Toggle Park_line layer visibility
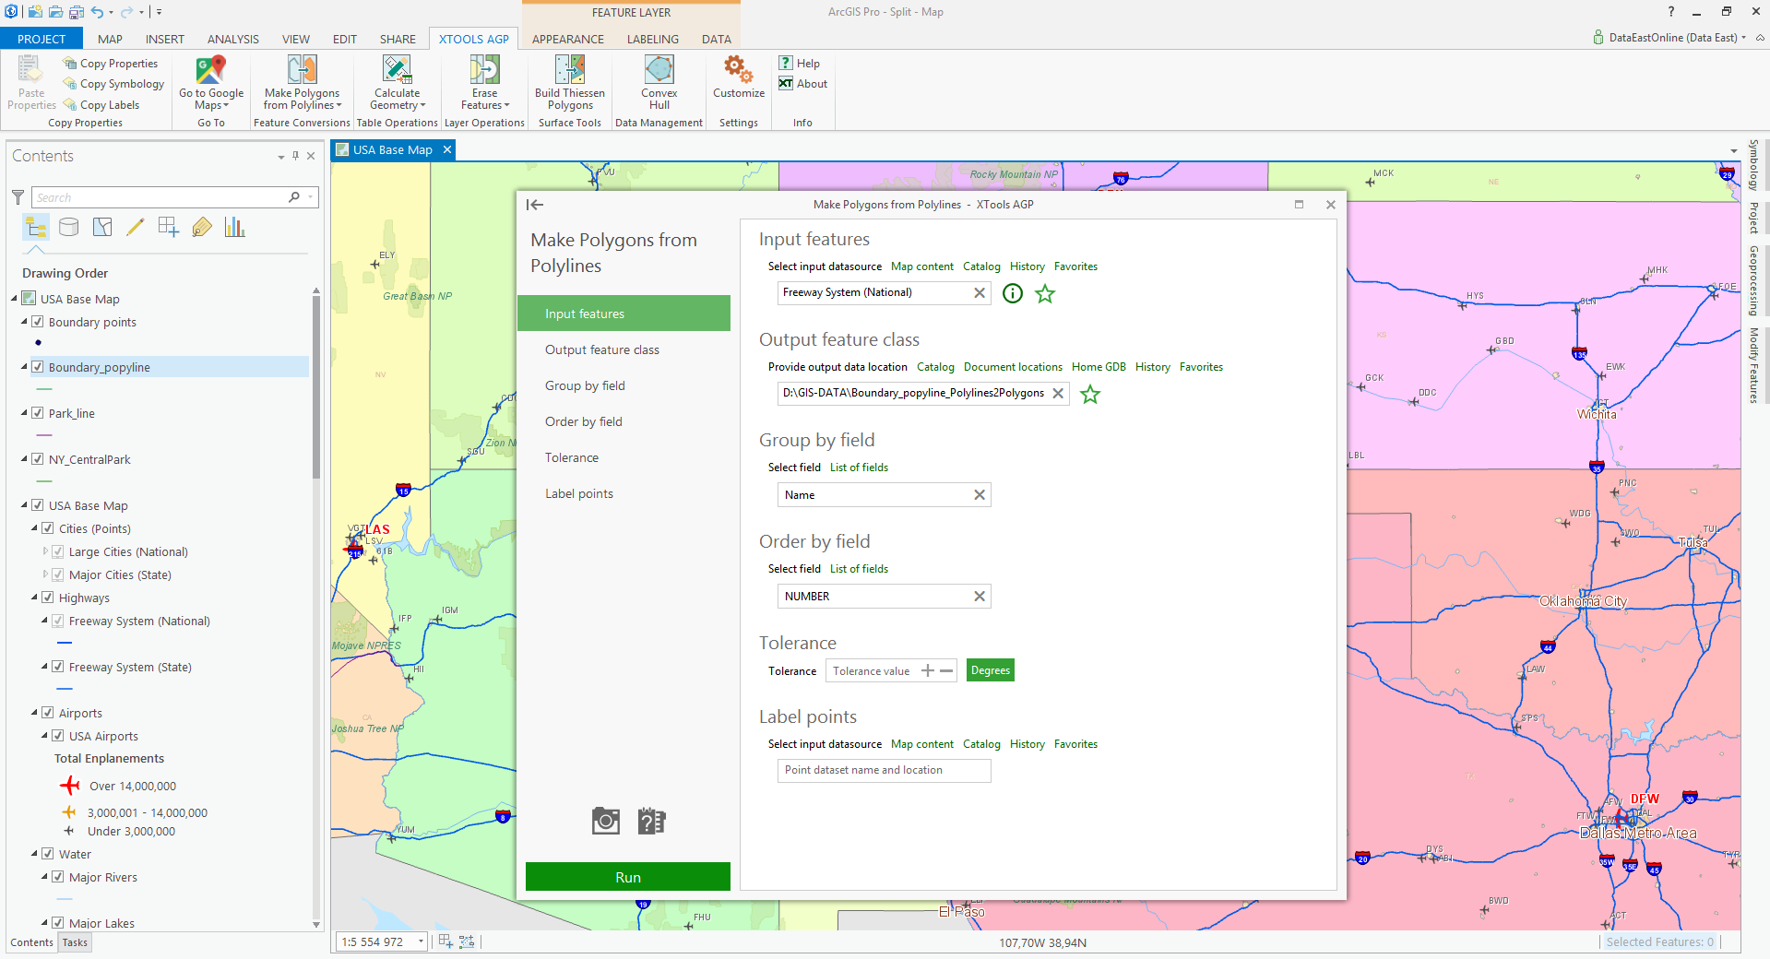Image resolution: width=1770 pixels, height=959 pixels. point(38,413)
